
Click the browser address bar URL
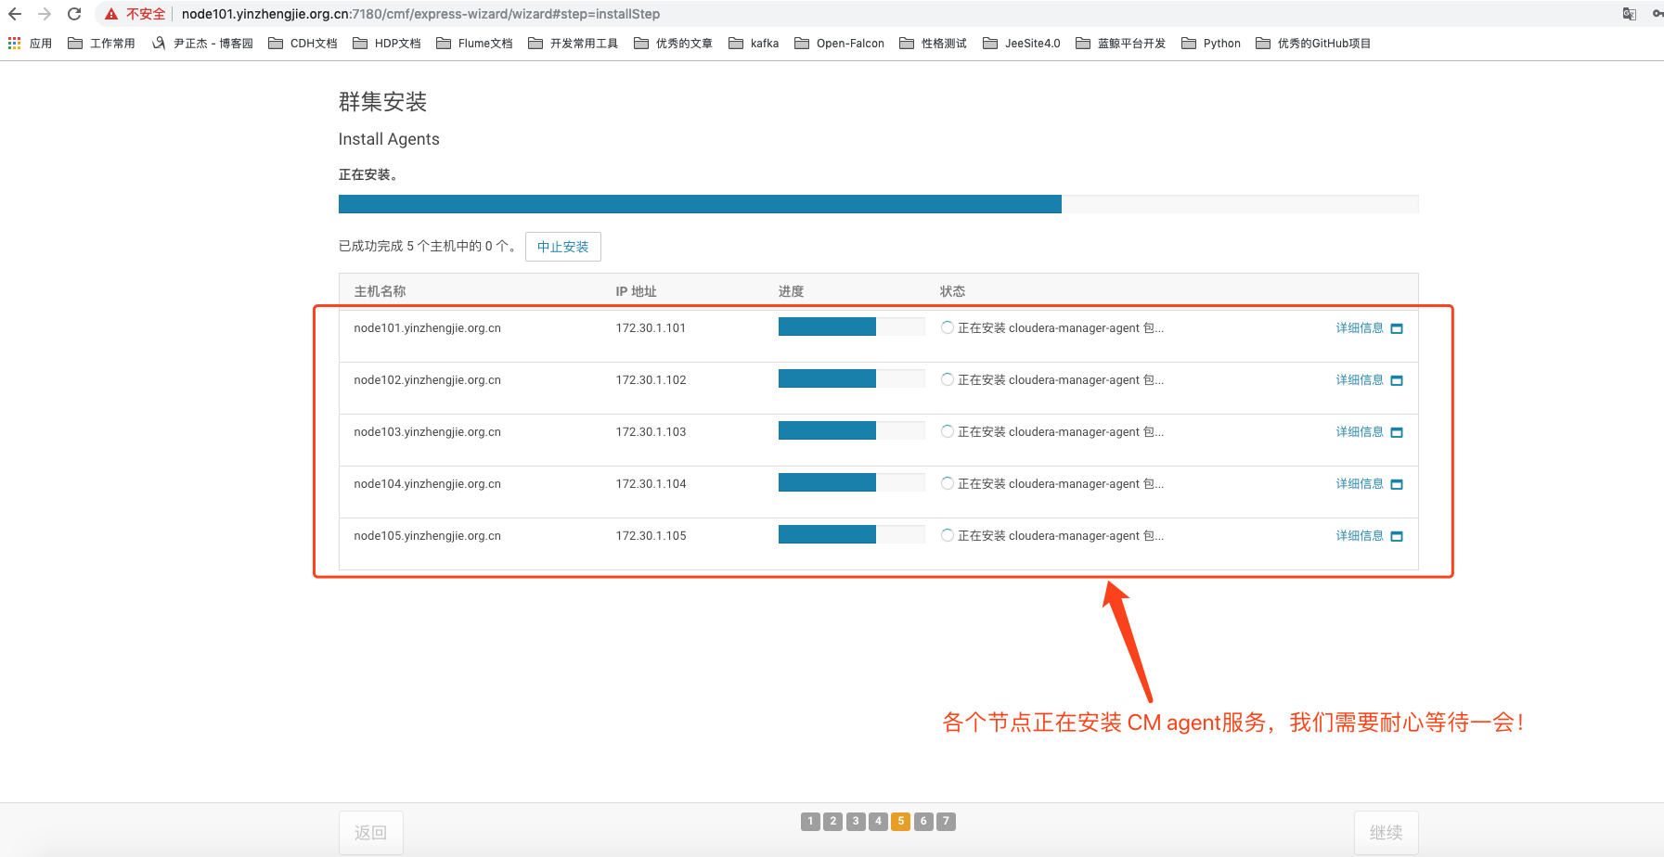(x=420, y=14)
